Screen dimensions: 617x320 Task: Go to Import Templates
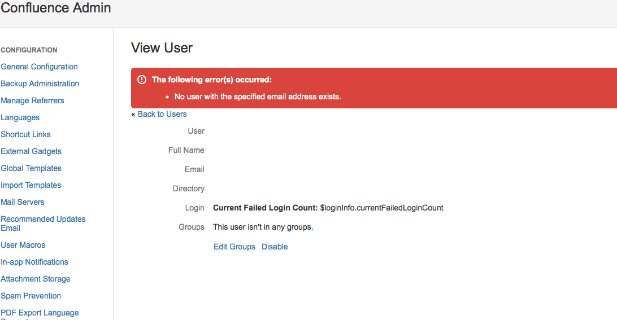point(31,185)
